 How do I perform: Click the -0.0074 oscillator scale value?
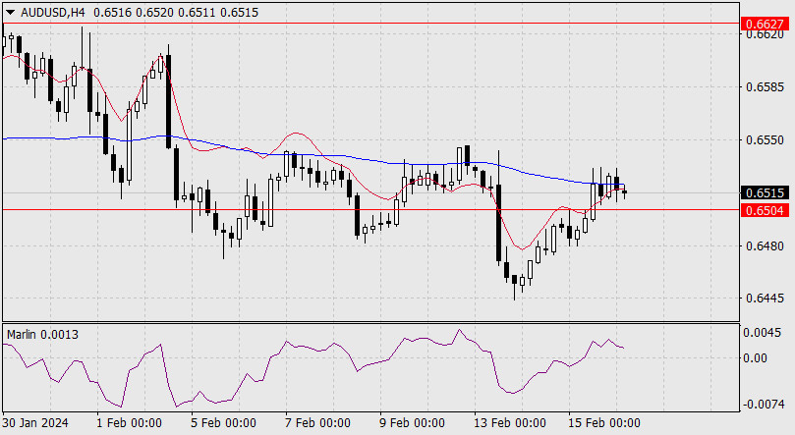pyautogui.click(x=762, y=405)
